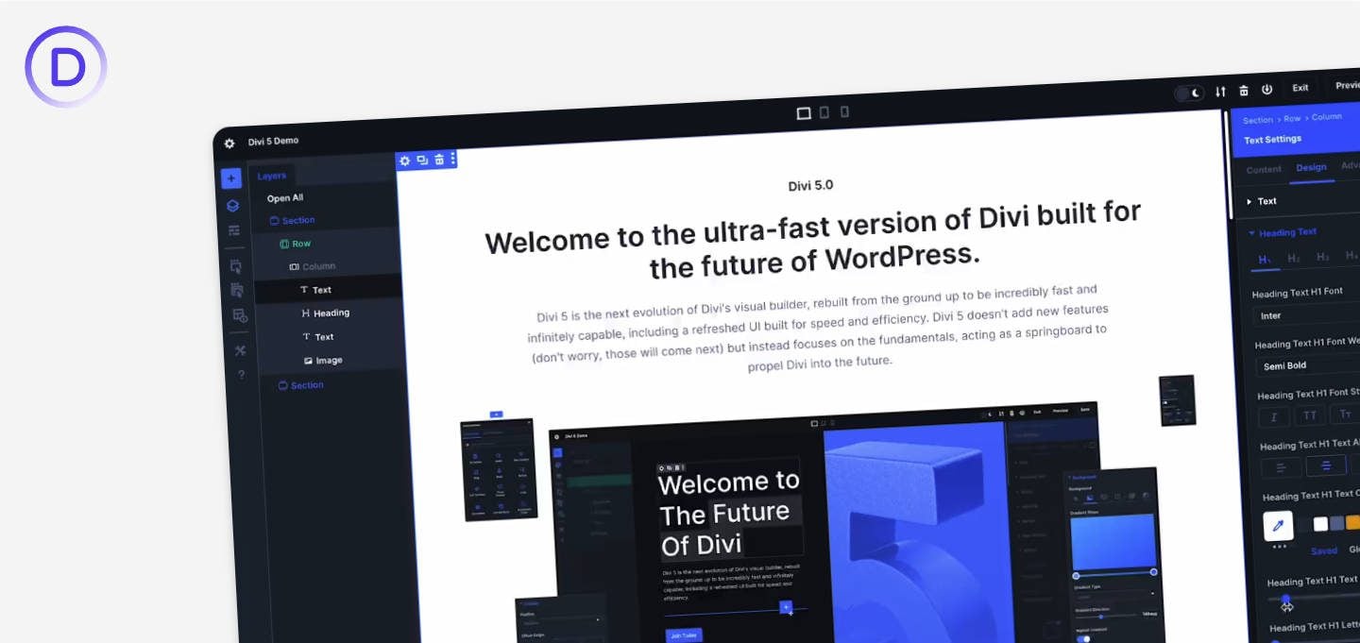This screenshot has width=1360, height=643.
Task: Toggle the dark mode switch
Action: 1189,93
